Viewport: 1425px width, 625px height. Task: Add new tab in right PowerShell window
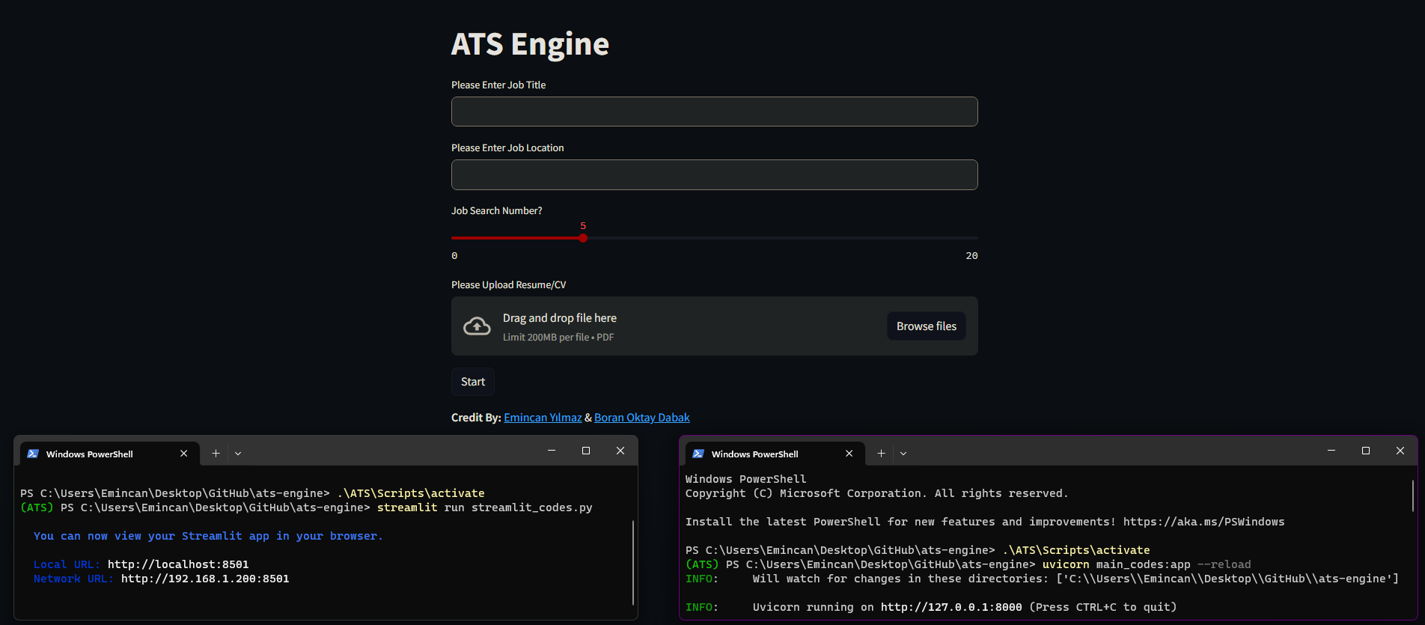point(881,454)
